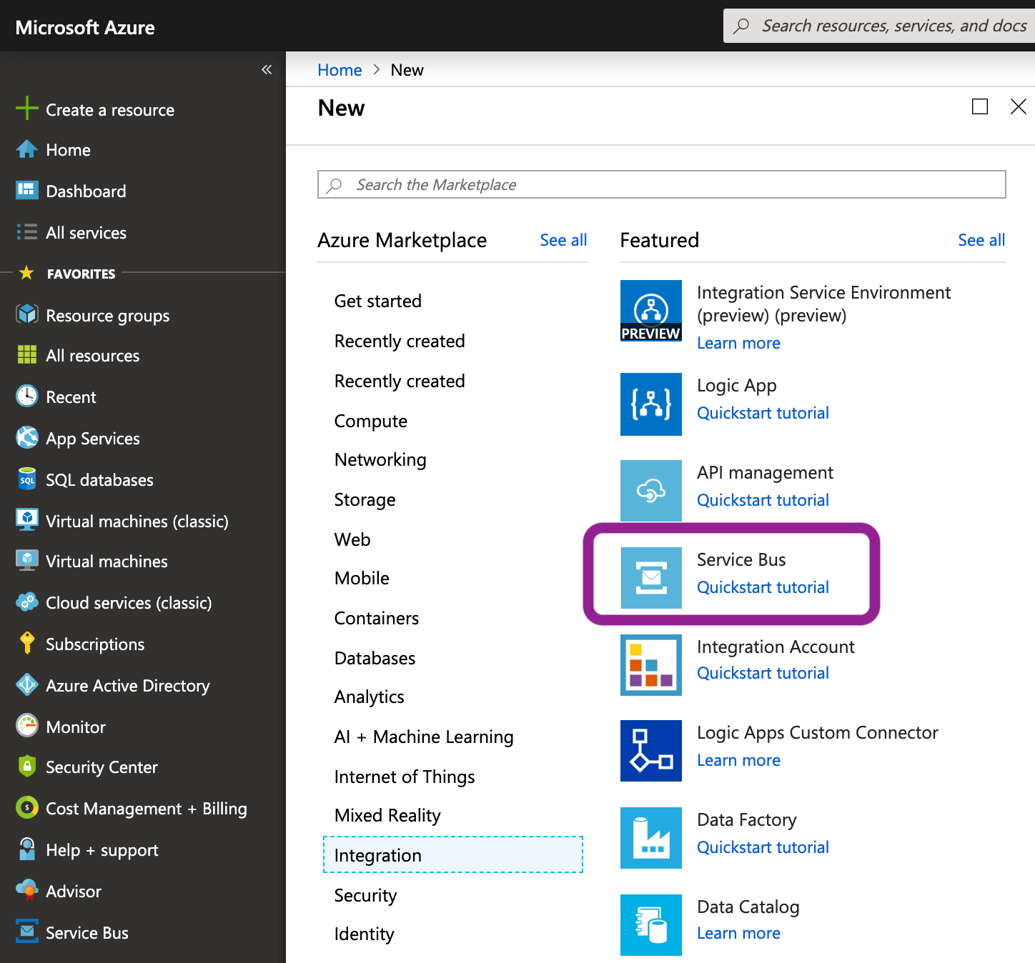Click See all next to Azure Marketplace
1035x963 pixels.
(563, 240)
